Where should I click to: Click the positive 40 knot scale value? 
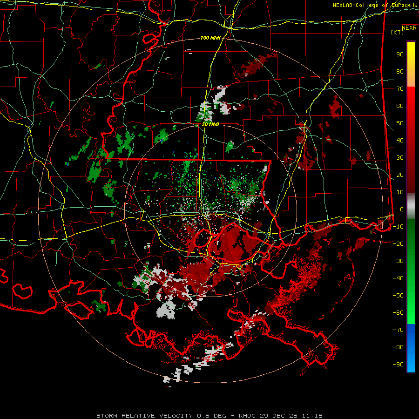point(400,141)
